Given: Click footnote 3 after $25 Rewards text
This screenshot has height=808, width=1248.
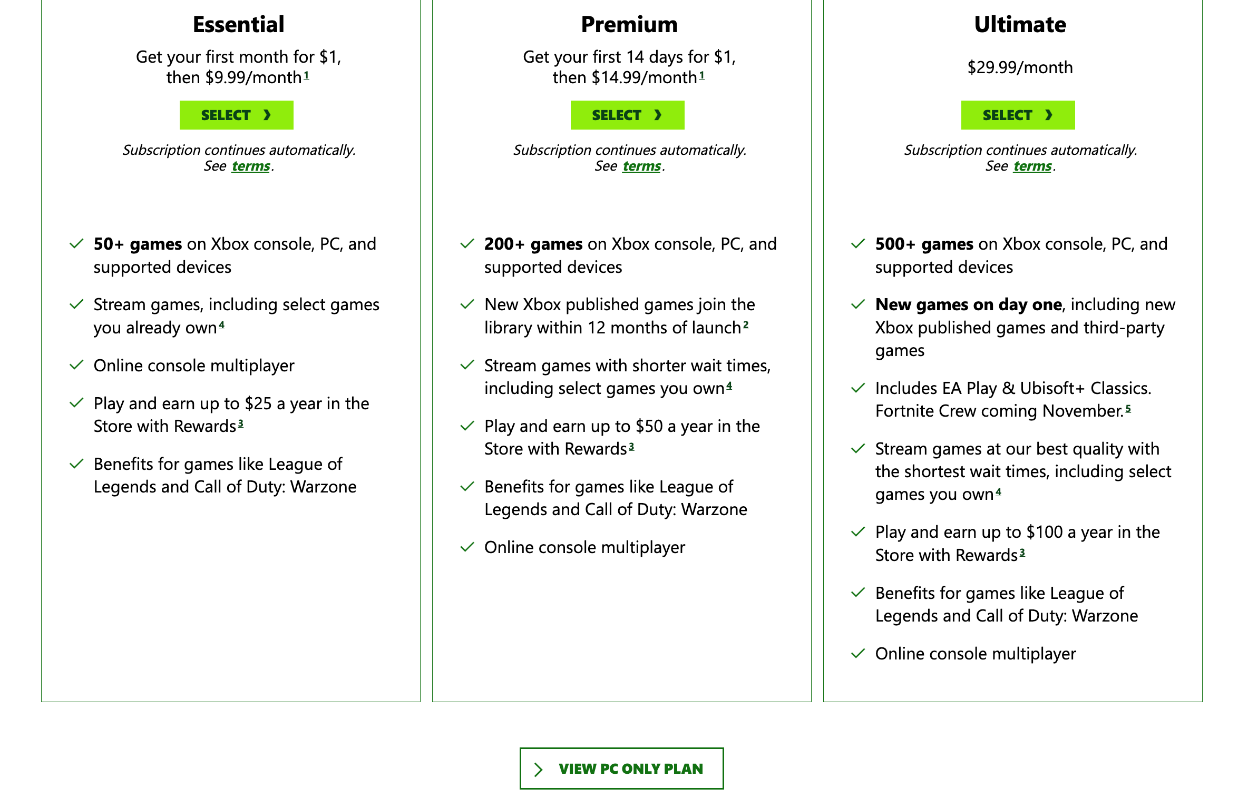Looking at the screenshot, I should pyautogui.click(x=240, y=423).
